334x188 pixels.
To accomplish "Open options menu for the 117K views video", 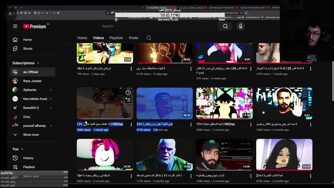I will click(191, 176).
